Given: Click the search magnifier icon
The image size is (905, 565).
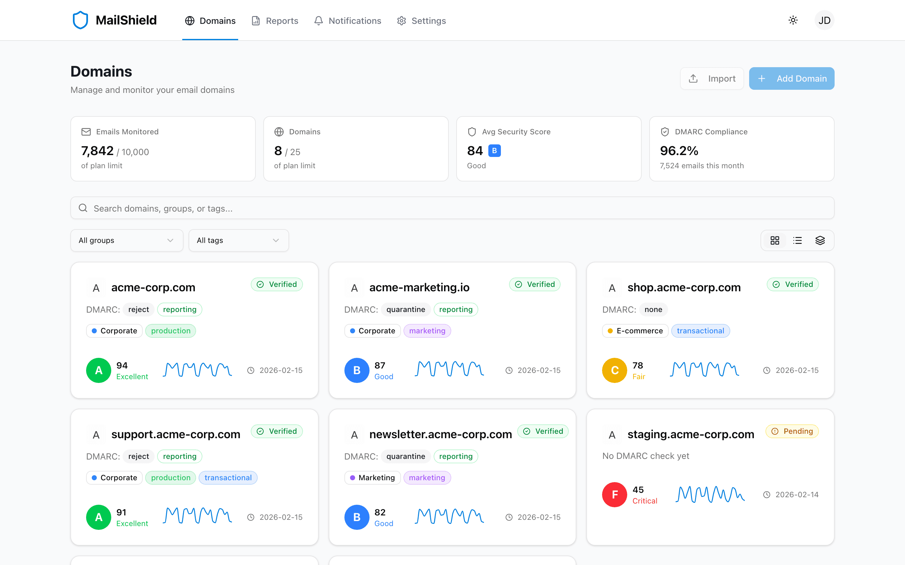Looking at the screenshot, I should pos(83,208).
